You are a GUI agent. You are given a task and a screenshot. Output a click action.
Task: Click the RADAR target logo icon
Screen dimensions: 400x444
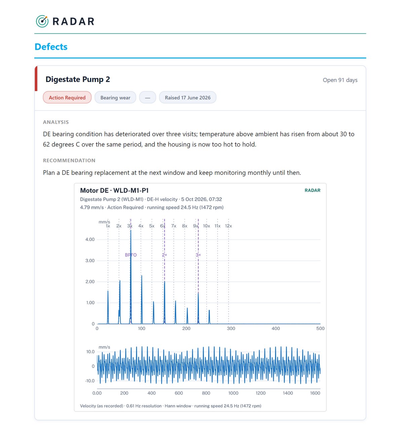click(42, 21)
